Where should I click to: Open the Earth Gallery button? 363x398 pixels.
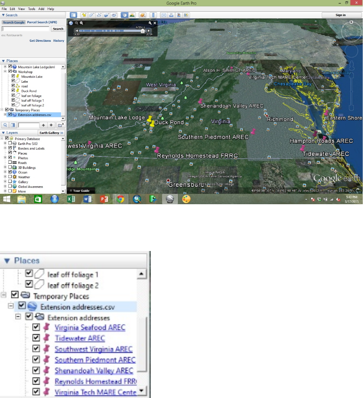click(x=51, y=133)
